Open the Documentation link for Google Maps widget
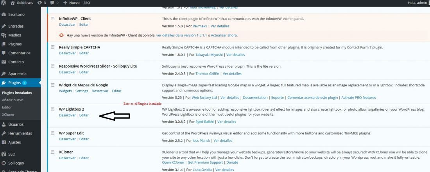Image resolution: width=430 pixels, height=172 pixels. (255, 97)
